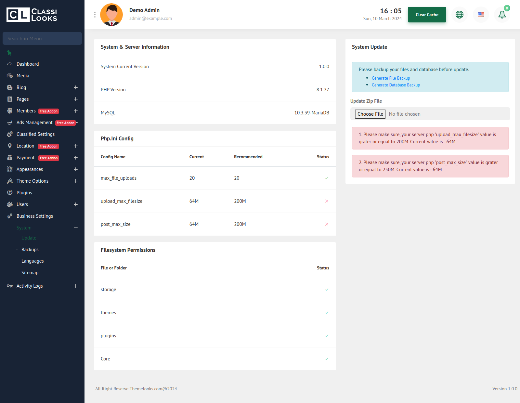520x403 pixels.
Task: Focus the Search in Menu field
Action: (42, 38)
